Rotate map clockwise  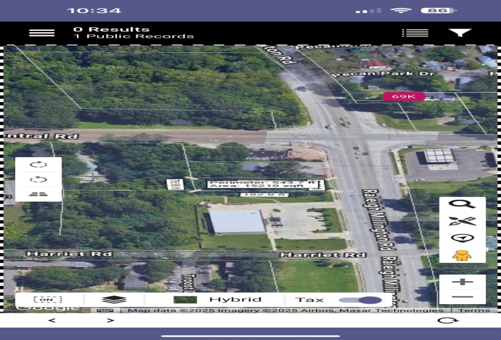coord(38,165)
